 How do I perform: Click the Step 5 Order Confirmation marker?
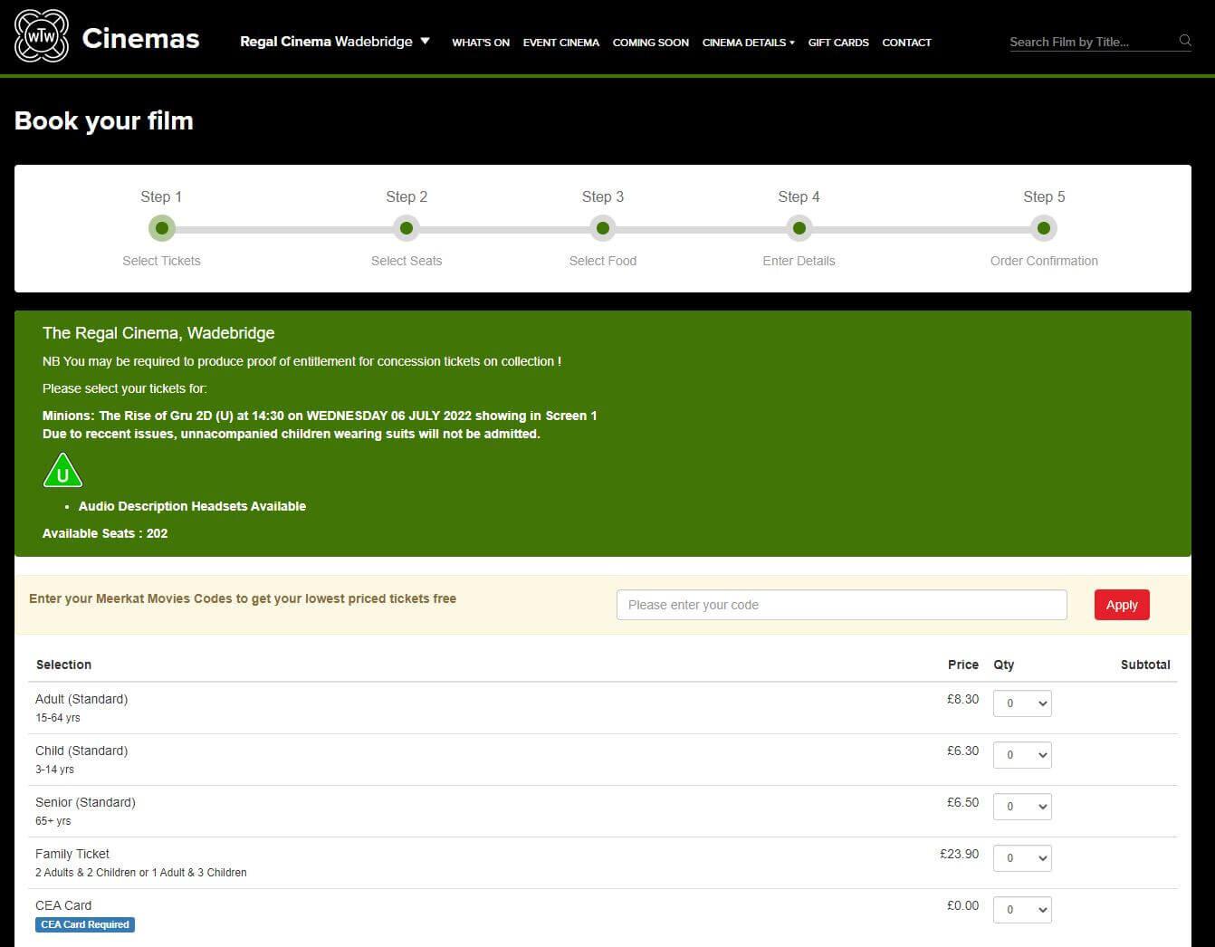1044,228
